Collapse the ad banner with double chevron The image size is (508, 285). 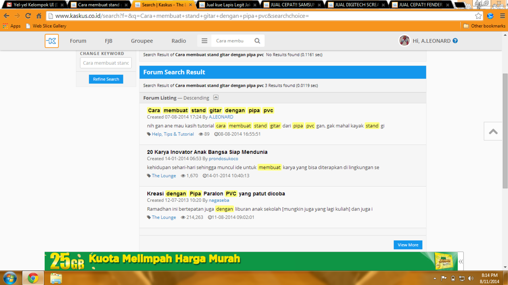(x=461, y=261)
